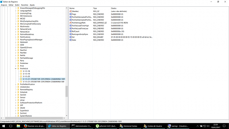Expand the Schedule key
The width and height of the screenshot is (229, 129).
[16, 92]
